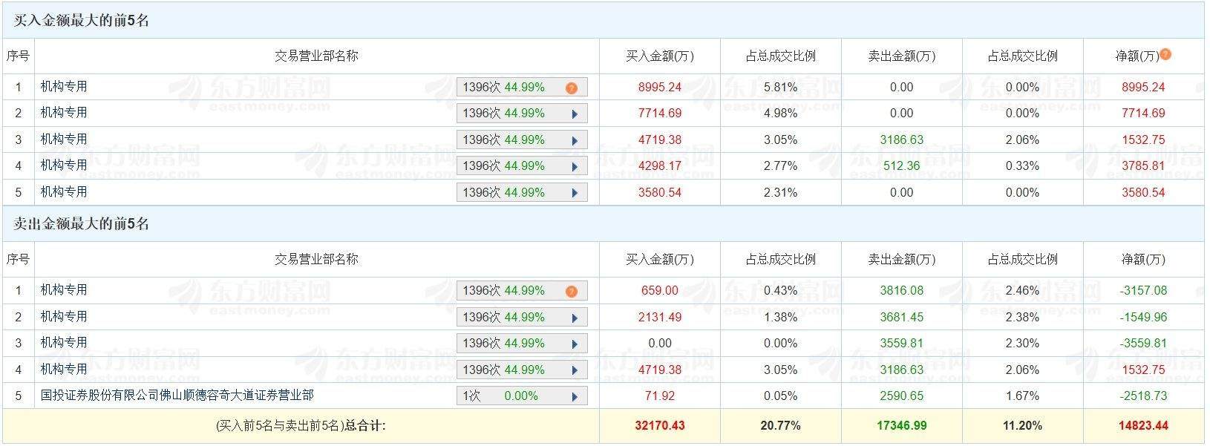Select the 14823.44 total net amount

(1144, 426)
